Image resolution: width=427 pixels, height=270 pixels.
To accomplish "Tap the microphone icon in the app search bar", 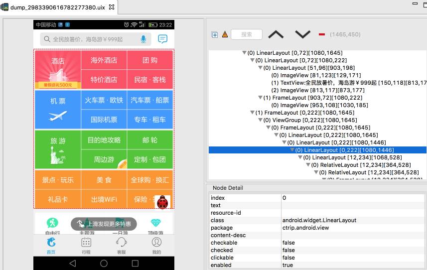I will [x=143, y=39].
